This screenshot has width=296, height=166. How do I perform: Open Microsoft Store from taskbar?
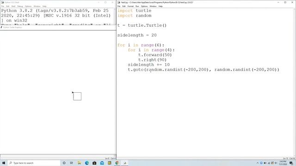[94, 163]
